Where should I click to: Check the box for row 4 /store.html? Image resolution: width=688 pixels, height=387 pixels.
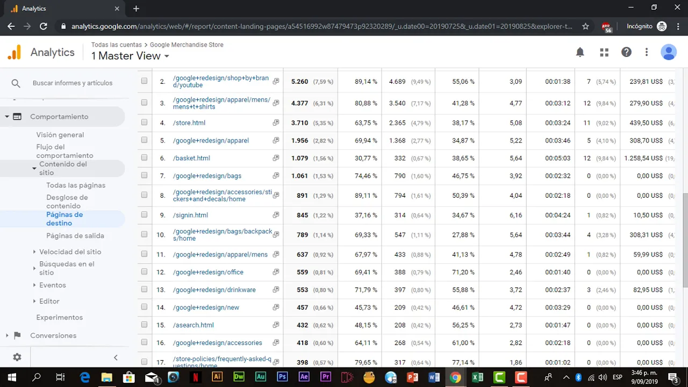144,123
